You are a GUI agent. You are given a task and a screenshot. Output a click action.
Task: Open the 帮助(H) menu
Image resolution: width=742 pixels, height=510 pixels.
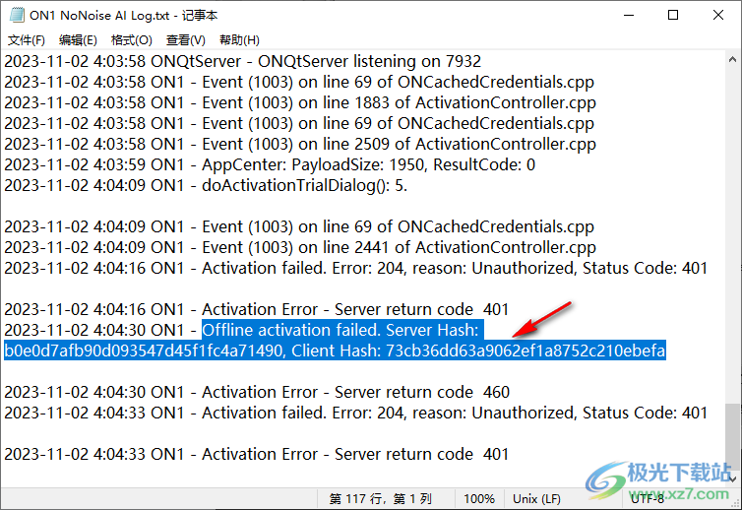tap(239, 40)
